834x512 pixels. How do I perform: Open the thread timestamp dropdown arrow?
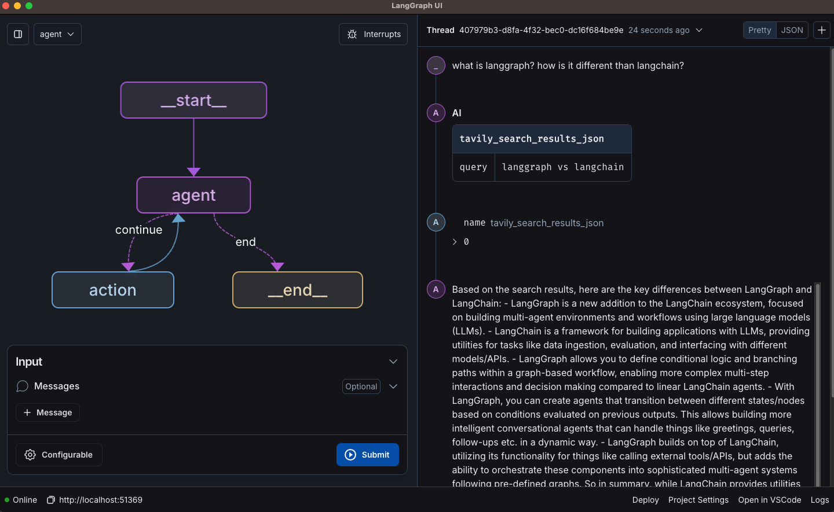[x=698, y=30]
